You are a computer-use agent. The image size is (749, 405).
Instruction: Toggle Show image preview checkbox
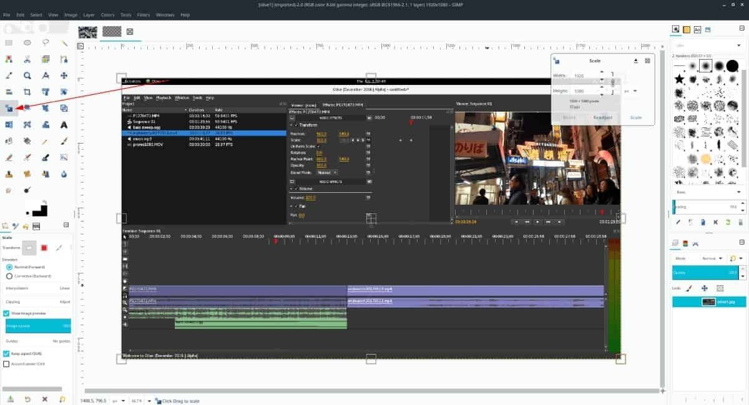coord(7,313)
